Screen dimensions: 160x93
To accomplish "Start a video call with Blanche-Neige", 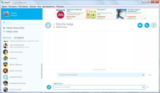I will [140, 25].
